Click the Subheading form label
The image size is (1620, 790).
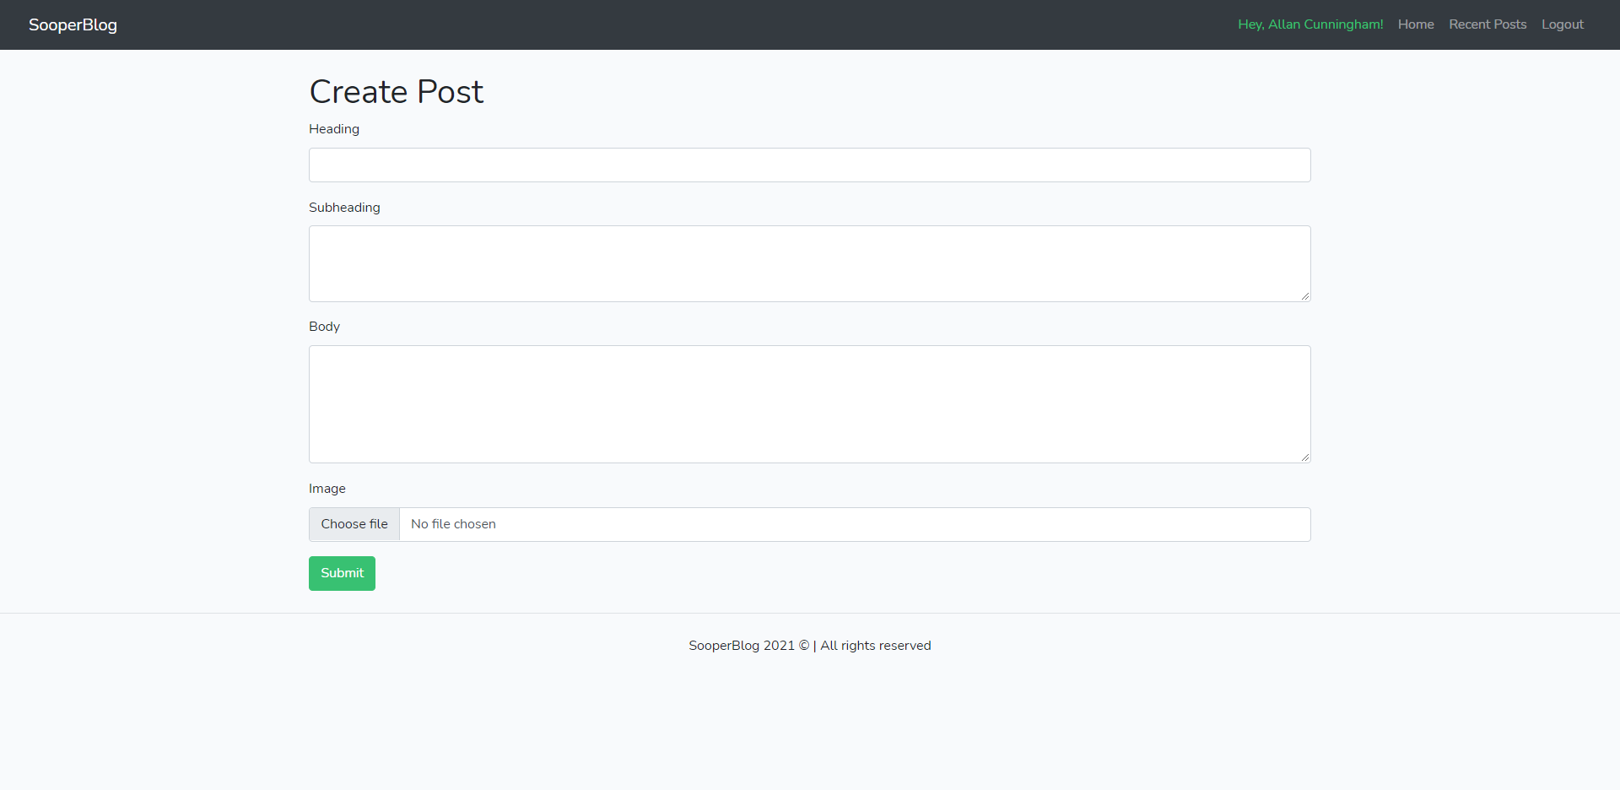coord(343,208)
